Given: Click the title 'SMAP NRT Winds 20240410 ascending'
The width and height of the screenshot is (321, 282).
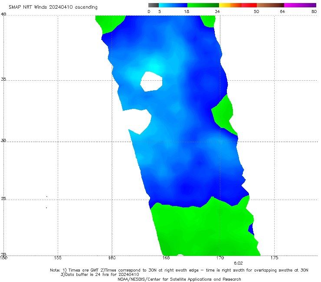Looking at the screenshot, I should 53,7.
